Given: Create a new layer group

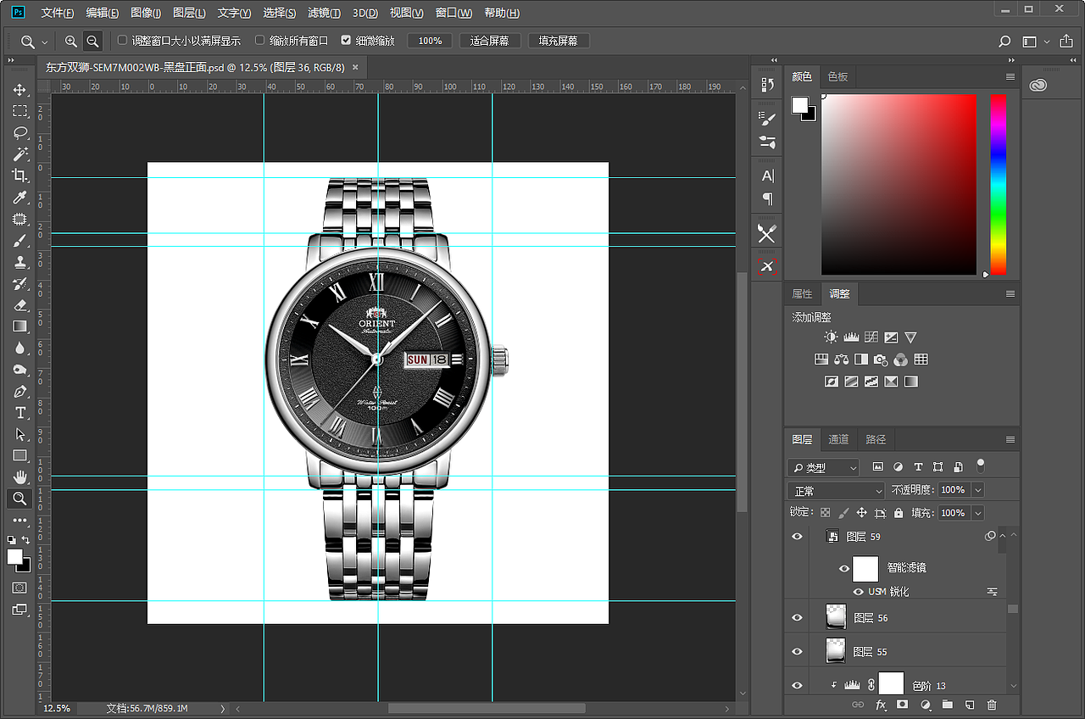Looking at the screenshot, I should click(948, 705).
